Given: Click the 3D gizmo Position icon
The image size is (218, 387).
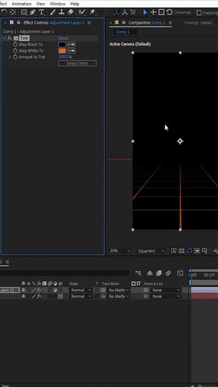Looking at the screenshot, I should [x=153, y=12].
